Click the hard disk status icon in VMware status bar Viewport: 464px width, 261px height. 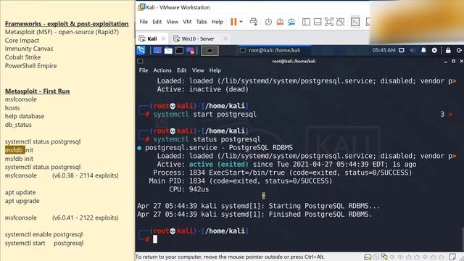click(368, 257)
